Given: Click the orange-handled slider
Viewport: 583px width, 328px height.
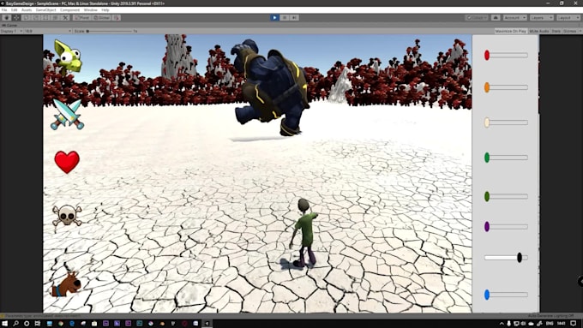Looking at the screenshot, I should (x=506, y=87).
